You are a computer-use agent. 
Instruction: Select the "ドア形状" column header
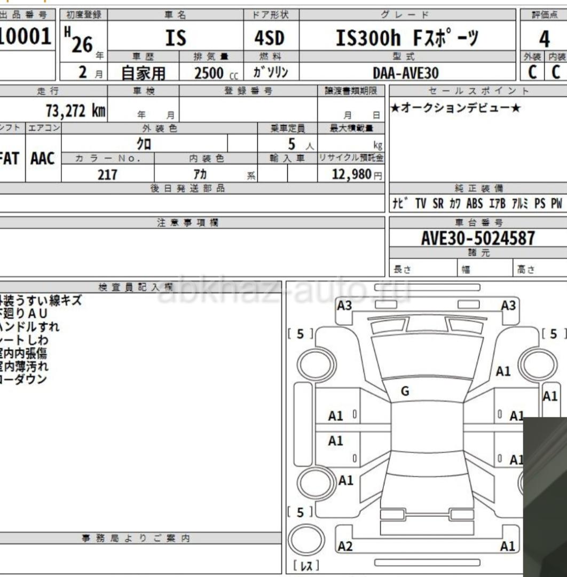(270, 15)
